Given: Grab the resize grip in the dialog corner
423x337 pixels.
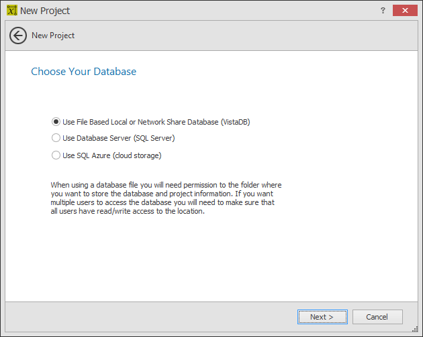Looking at the screenshot, I should pyautogui.click(x=415, y=329).
